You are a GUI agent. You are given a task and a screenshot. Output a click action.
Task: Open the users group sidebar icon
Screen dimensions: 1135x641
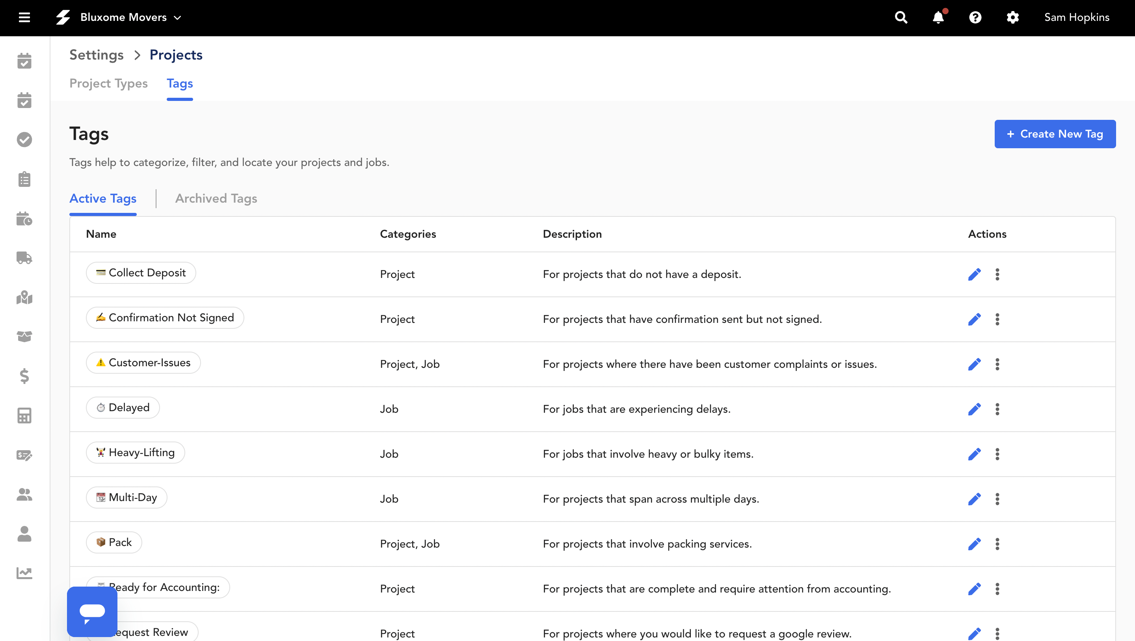tap(24, 494)
